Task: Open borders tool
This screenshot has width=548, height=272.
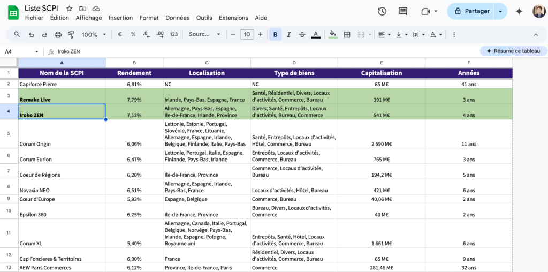Action: pyautogui.click(x=347, y=34)
